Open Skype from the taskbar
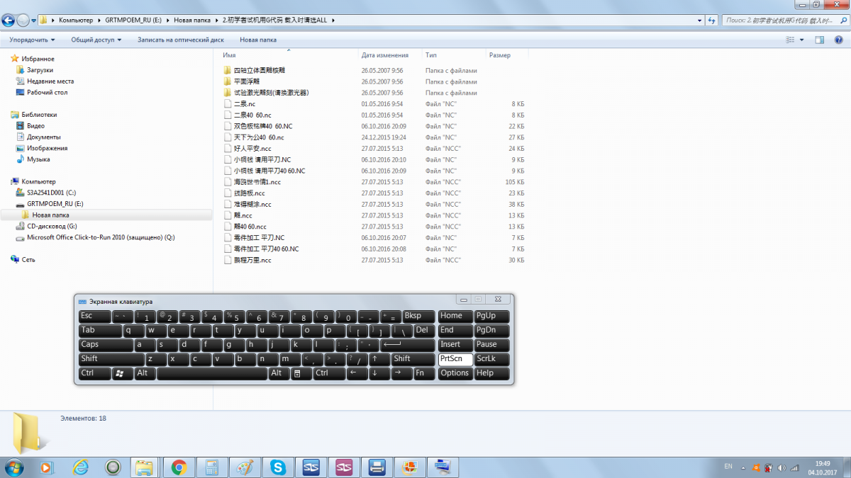851x478 pixels. [278, 467]
